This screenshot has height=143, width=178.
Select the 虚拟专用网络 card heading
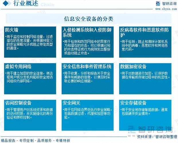point(18,66)
